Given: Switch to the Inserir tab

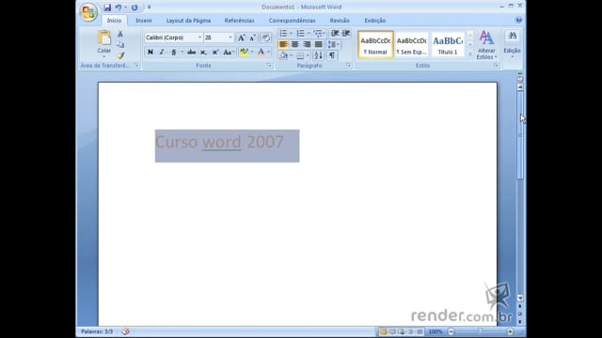Looking at the screenshot, I should pos(144,21).
